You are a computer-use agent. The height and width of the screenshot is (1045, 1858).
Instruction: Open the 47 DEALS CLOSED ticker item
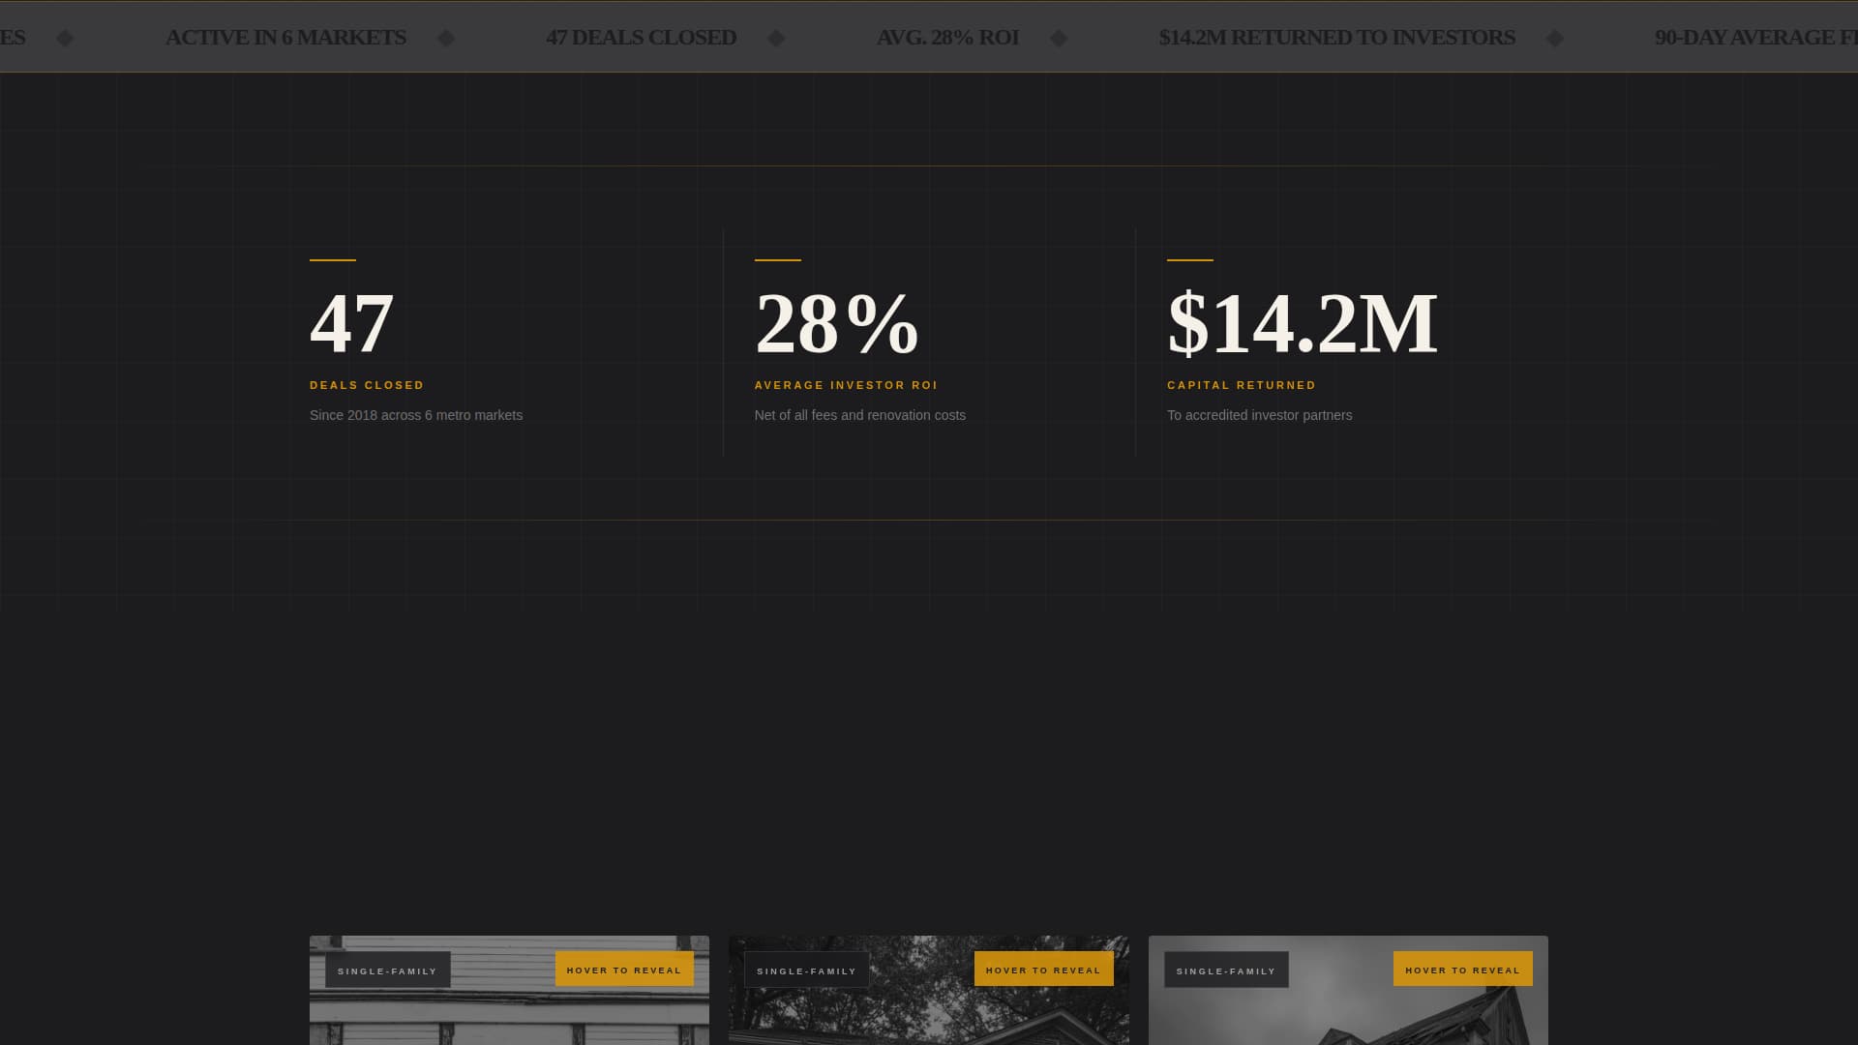coord(641,38)
